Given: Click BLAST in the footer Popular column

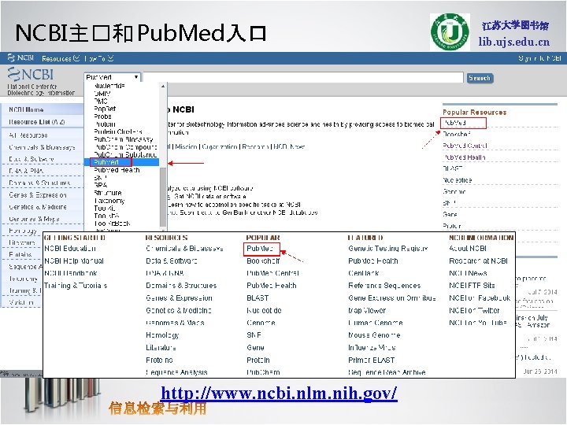Looking at the screenshot, I should point(258,298).
